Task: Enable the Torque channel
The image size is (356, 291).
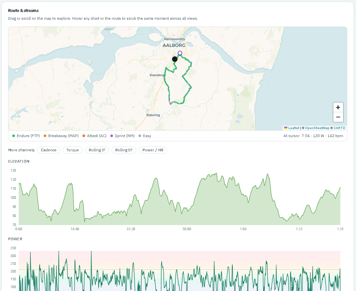Action: pyautogui.click(x=72, y=150)
